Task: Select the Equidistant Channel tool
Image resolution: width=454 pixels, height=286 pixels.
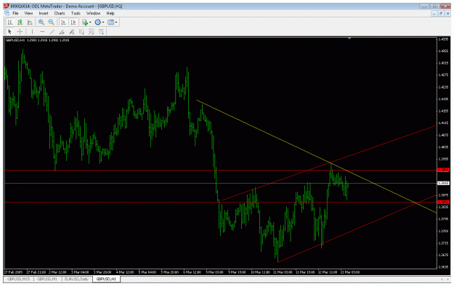Action: pos(72,31)
